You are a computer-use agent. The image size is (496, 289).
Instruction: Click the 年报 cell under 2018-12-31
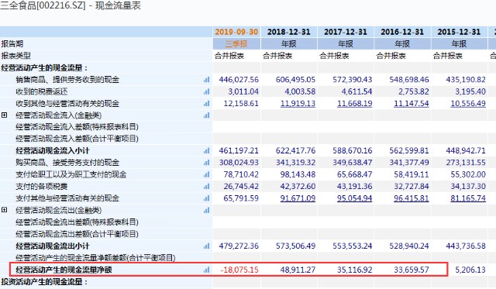(289, 43)
